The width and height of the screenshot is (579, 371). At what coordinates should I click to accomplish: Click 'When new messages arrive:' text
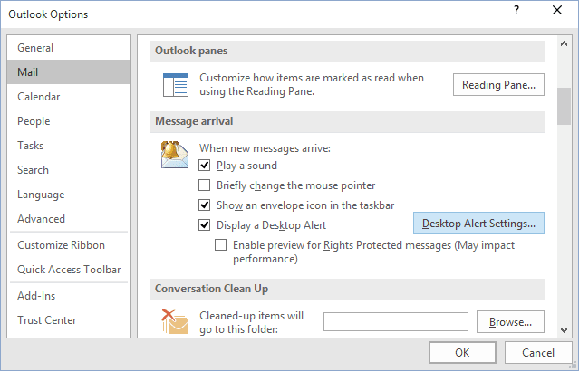265,148
